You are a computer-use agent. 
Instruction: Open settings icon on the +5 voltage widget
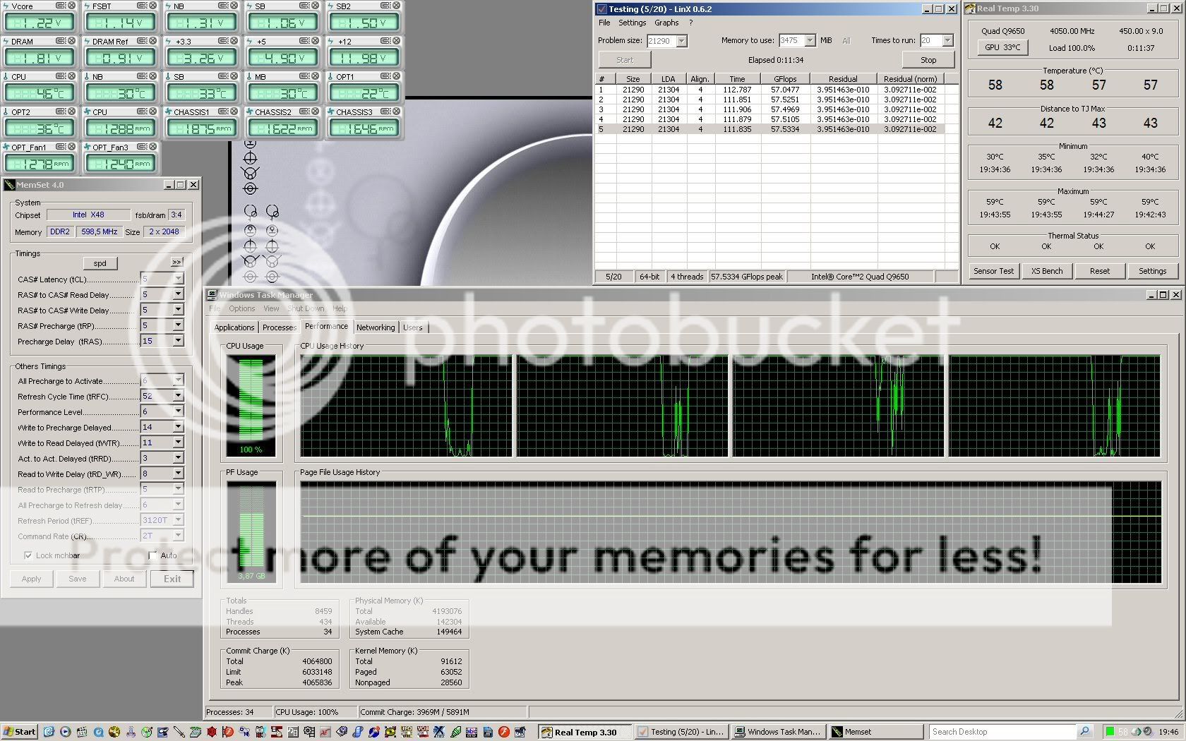click(x=304, y=41)
